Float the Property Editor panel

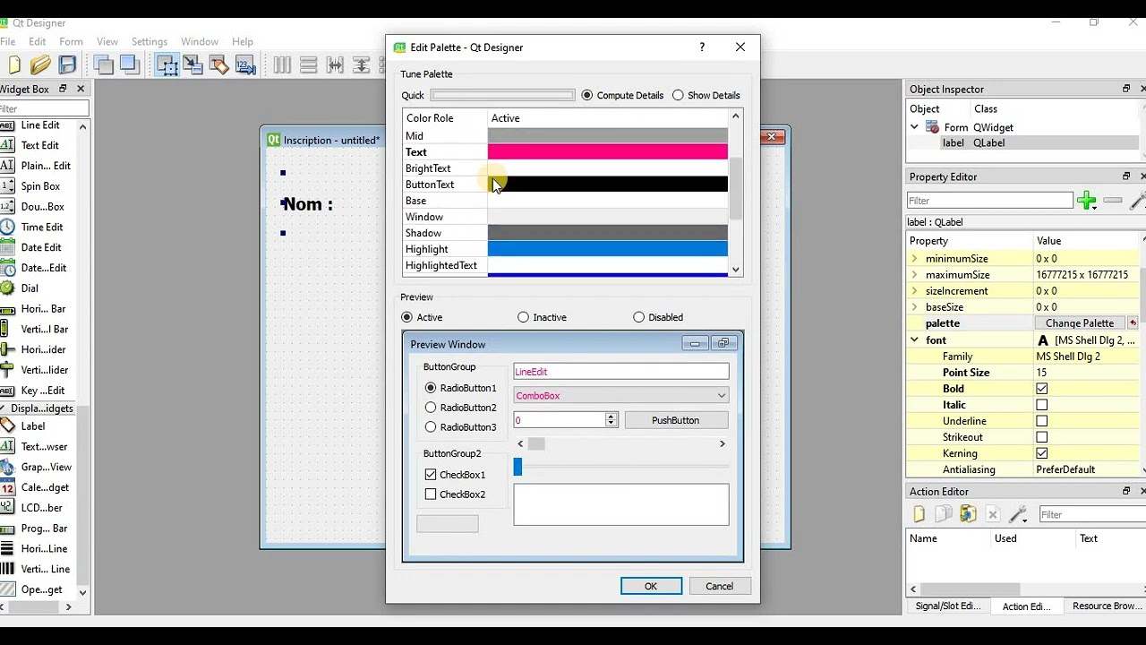(x=1126, y=176)
